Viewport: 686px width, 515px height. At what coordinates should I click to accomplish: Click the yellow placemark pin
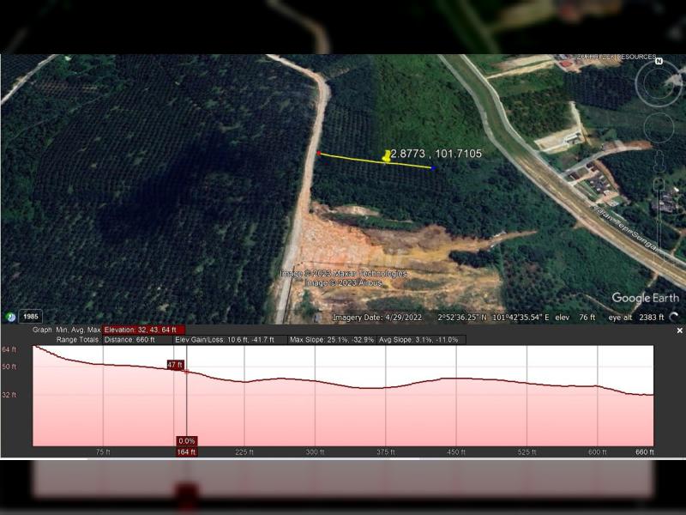[387, 156]
